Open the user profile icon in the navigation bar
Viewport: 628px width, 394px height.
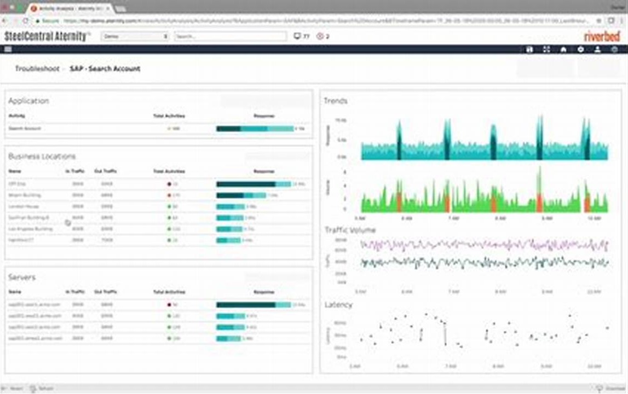point(597,49)
